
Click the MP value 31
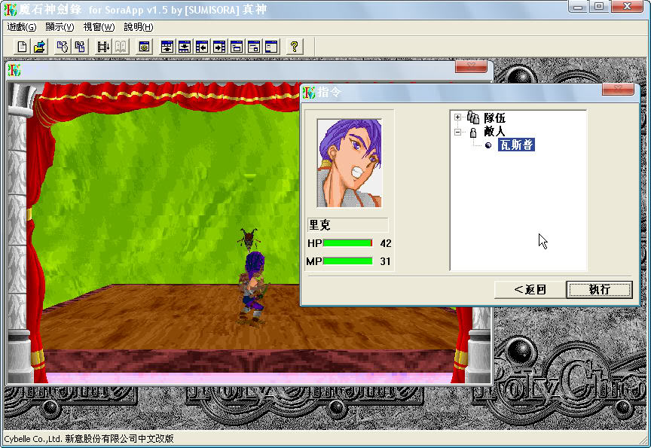(x=385, y=261)
